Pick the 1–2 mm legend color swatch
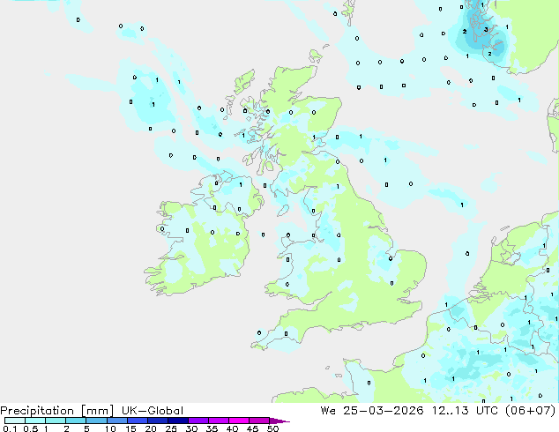 (x=56, y=421)
